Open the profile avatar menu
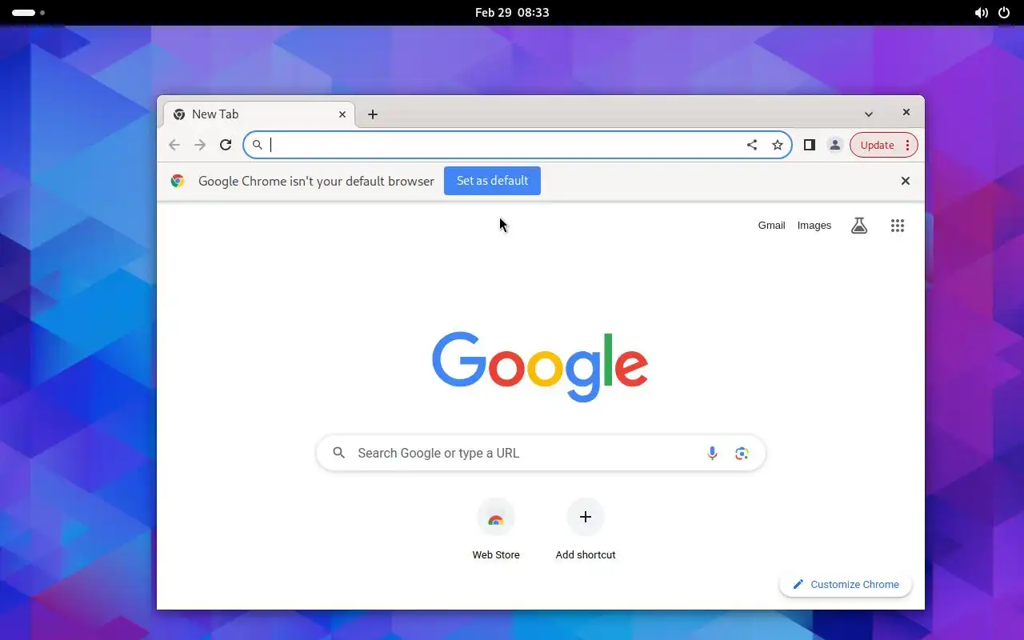This screenshot has height=640, width=1024. [x=835, y=145]
